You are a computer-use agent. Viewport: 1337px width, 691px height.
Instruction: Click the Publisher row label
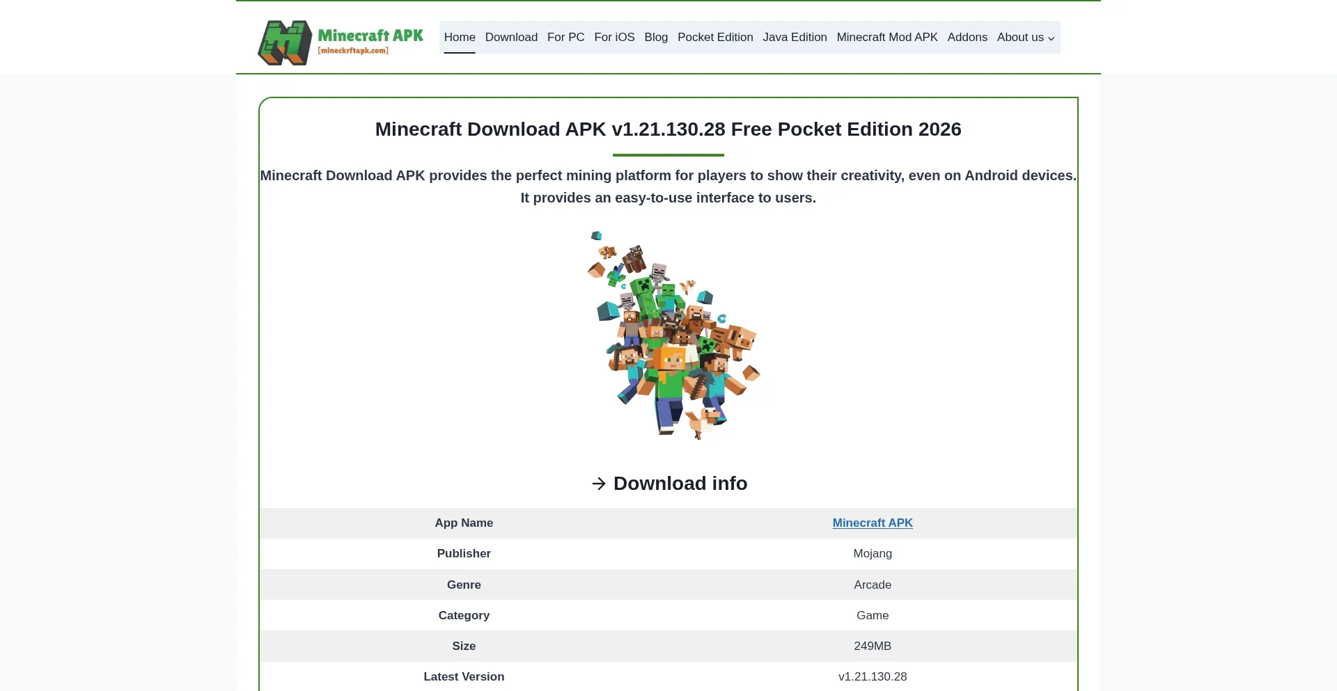coord(464,553)
